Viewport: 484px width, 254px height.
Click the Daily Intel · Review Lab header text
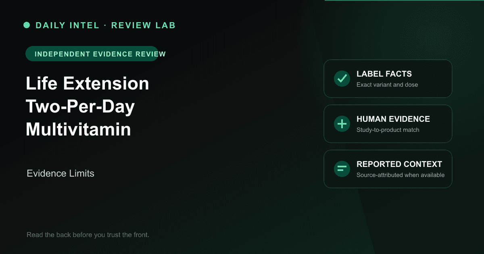point(106,25)
